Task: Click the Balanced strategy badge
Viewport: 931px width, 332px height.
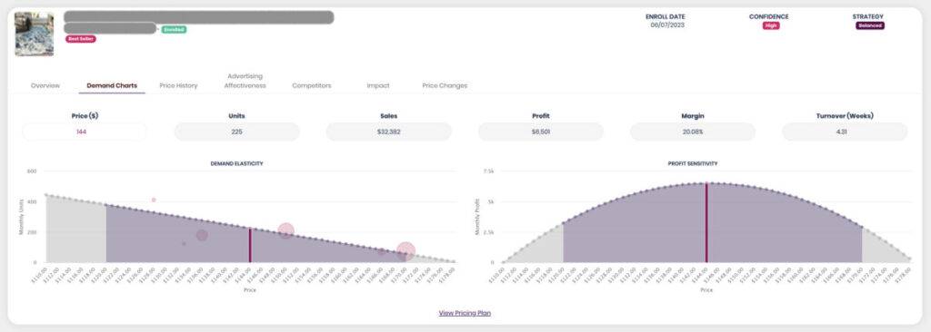Action: (870, 25)
